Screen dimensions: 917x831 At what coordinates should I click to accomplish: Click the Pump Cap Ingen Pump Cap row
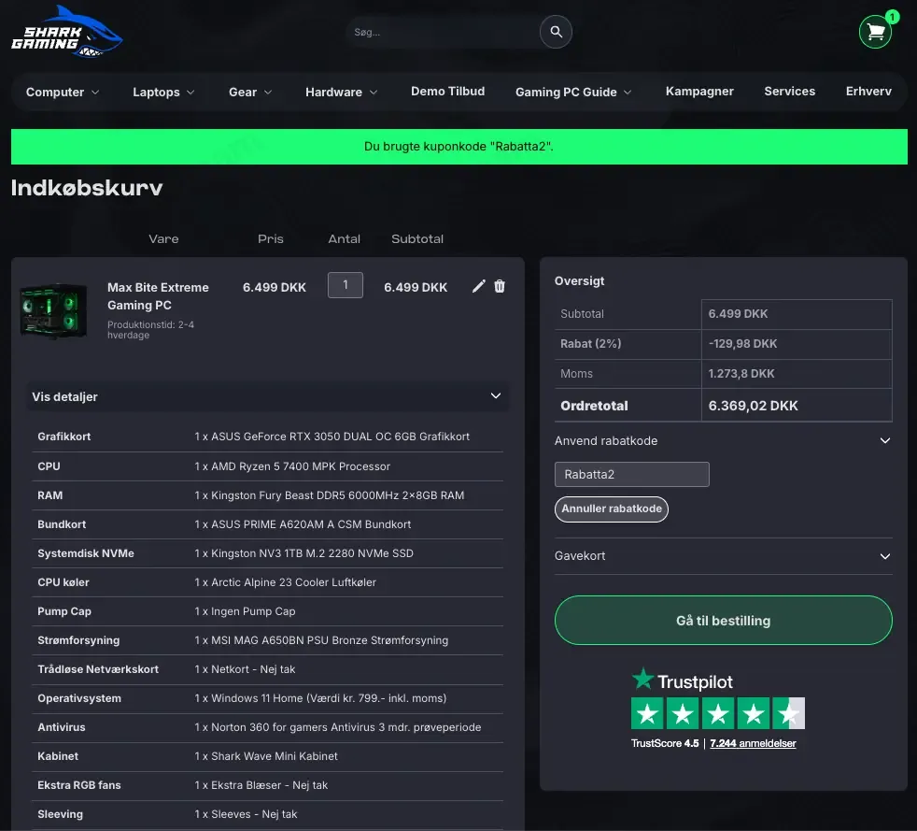click(267, 611)
